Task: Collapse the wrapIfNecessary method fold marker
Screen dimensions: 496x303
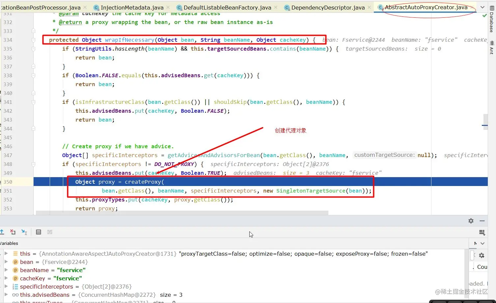Action: (33, 40)
